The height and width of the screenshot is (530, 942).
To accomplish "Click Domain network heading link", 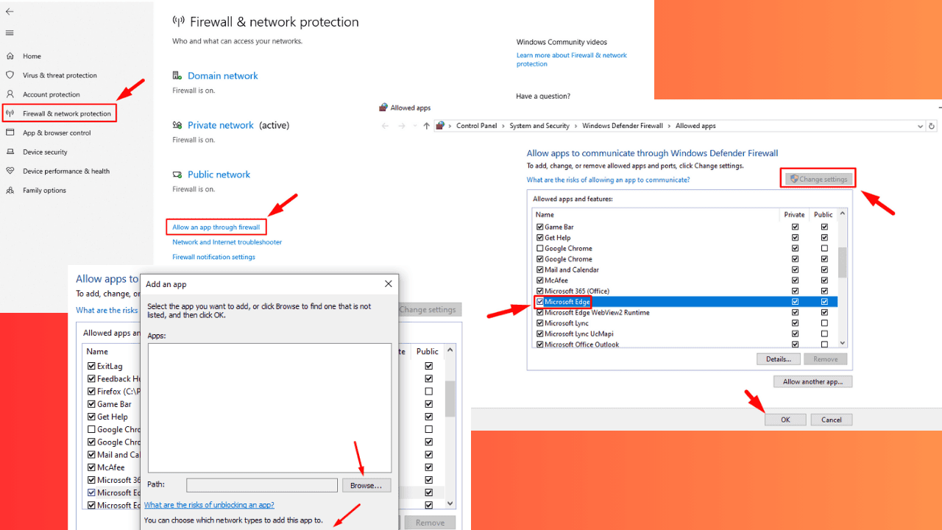I will click(223, 76).
